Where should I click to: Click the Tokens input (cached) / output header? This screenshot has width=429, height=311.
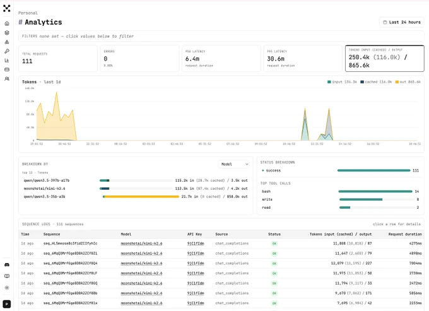coord(340,234)
